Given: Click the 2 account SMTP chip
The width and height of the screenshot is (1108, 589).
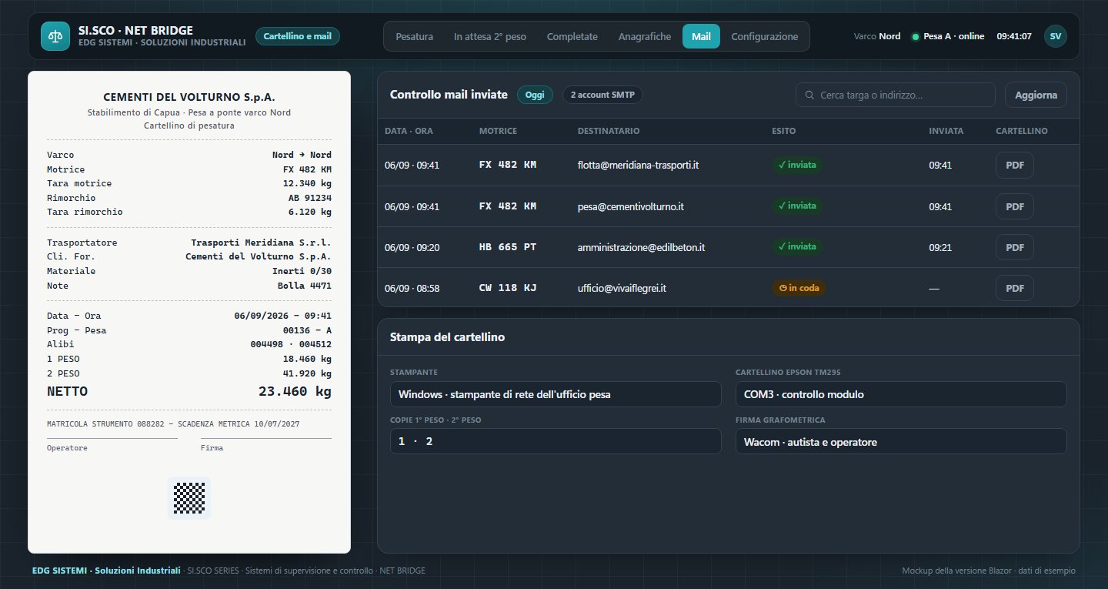Looking at the screenshot, I should pos(602,95).
